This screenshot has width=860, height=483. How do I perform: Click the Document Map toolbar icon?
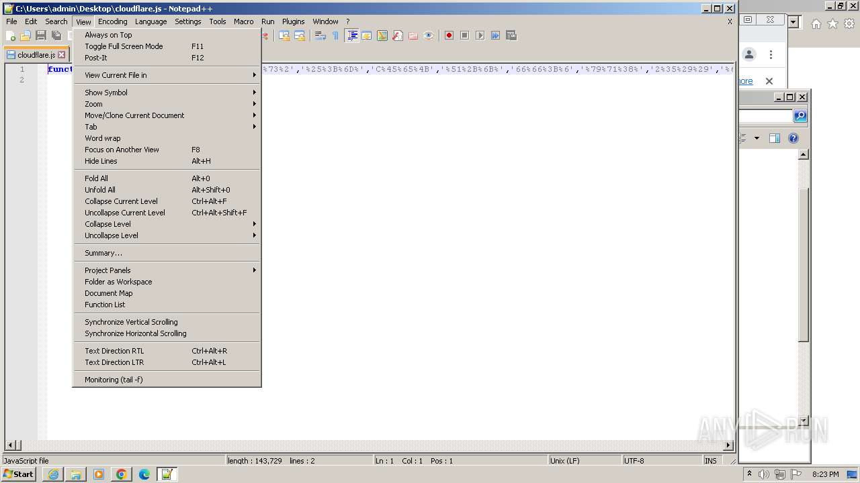(x=382, y=36)
